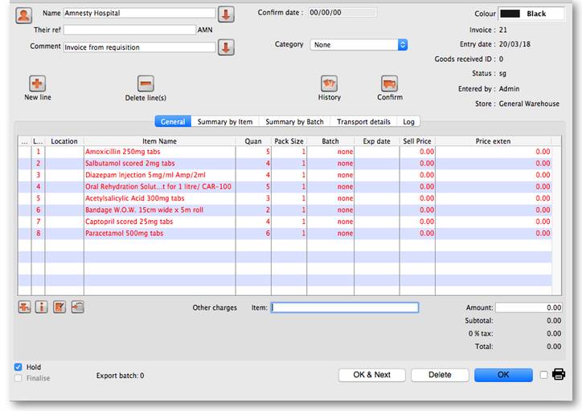The image size is (582, 411).
Task: Switch to the Summary by Batch tab
Action: (x=294, y=122)
